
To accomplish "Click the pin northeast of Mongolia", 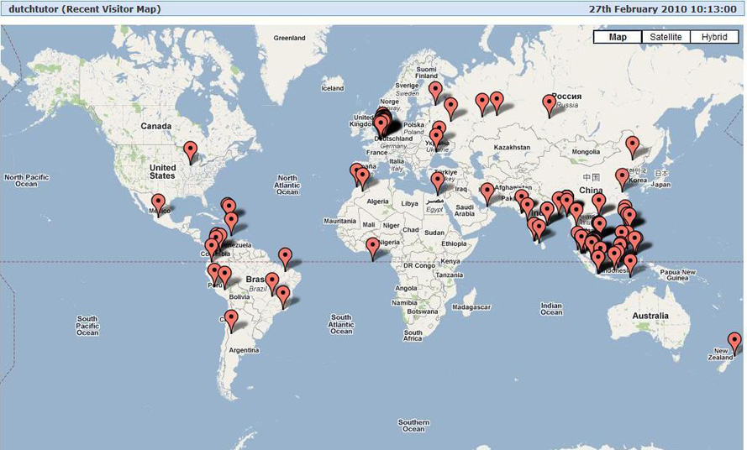I will pos(632,147).
